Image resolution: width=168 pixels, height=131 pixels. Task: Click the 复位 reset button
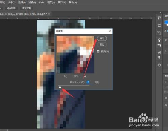point(102,45)
